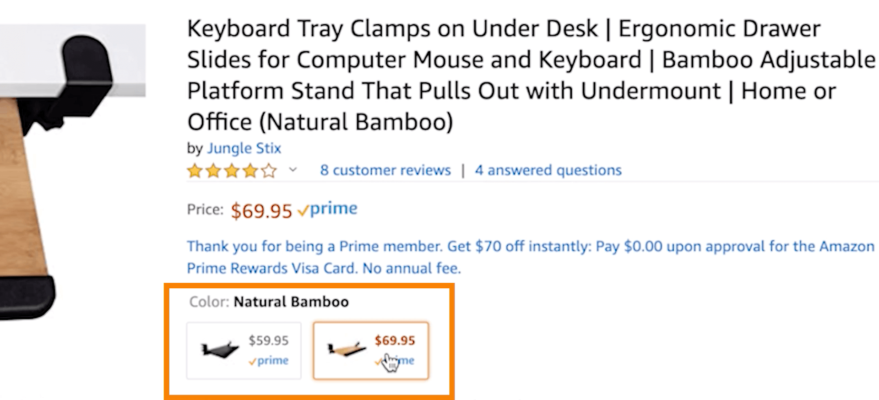Image resolution: width=879 pixels, height=400 pixels.
Task: Select the $59.95 black color option
Action: coord(244,351)
